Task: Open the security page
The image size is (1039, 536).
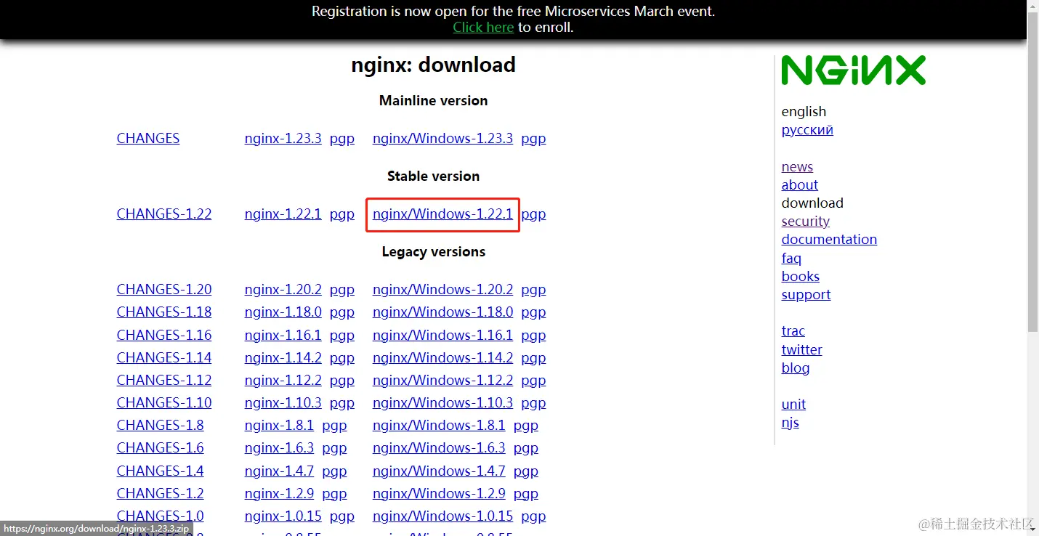Action: pyautogui.click(x=805, y=222)
